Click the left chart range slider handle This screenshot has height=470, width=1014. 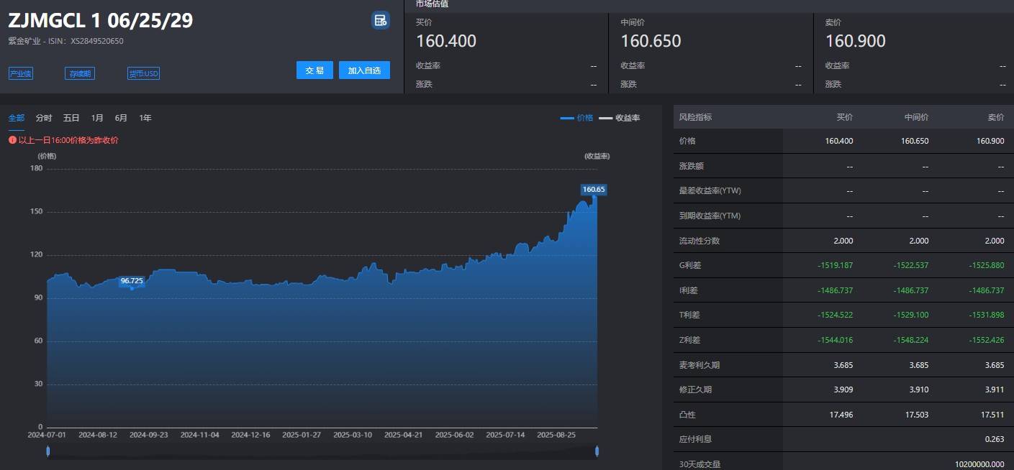[x=47, y=450]
